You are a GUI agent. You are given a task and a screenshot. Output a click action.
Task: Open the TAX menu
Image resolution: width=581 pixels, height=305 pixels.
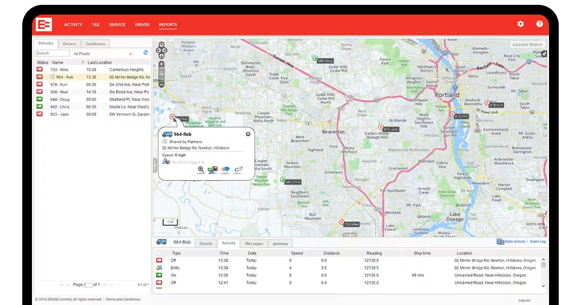pyautogui.click(x=96, y=25)
